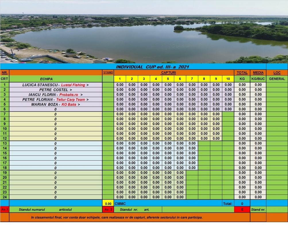Select the STAND column header
This screenshot has height=229, width=288.
(x=108, y=73)
